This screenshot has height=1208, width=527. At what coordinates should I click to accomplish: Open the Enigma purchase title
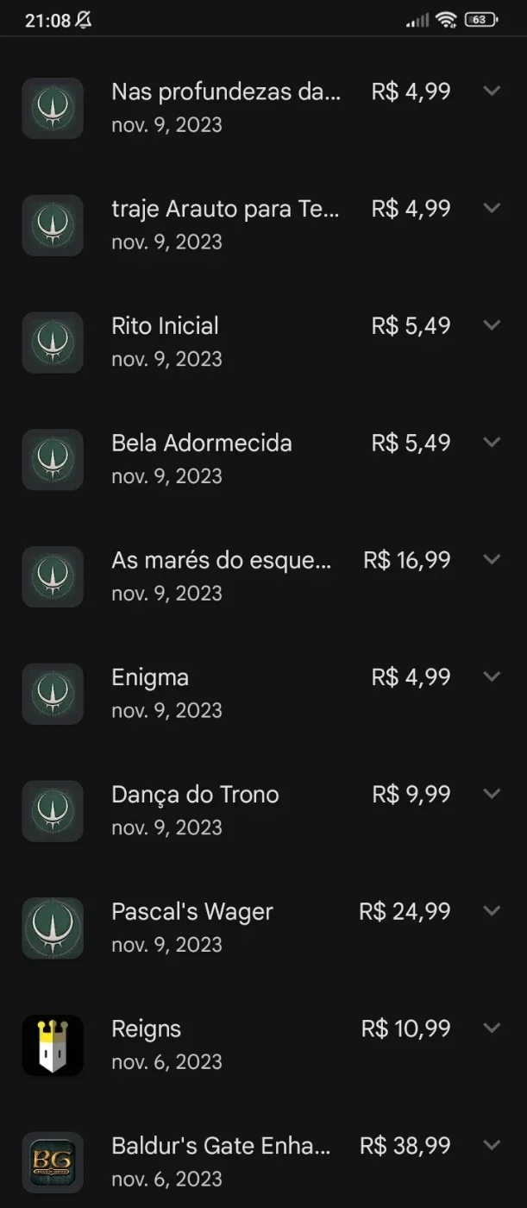150,678
